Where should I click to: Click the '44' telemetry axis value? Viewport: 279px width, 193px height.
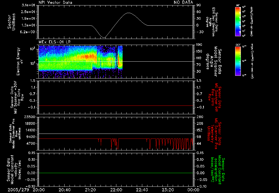199,143
